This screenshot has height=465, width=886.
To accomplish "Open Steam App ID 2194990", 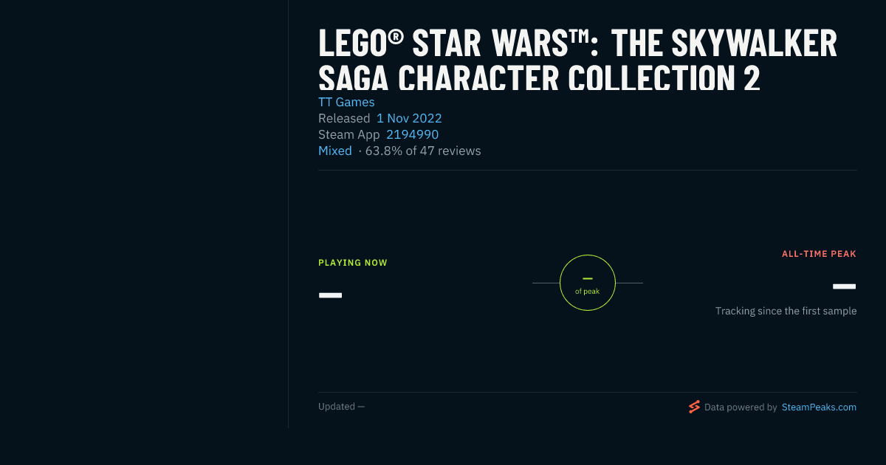I will tap(412, 134).
